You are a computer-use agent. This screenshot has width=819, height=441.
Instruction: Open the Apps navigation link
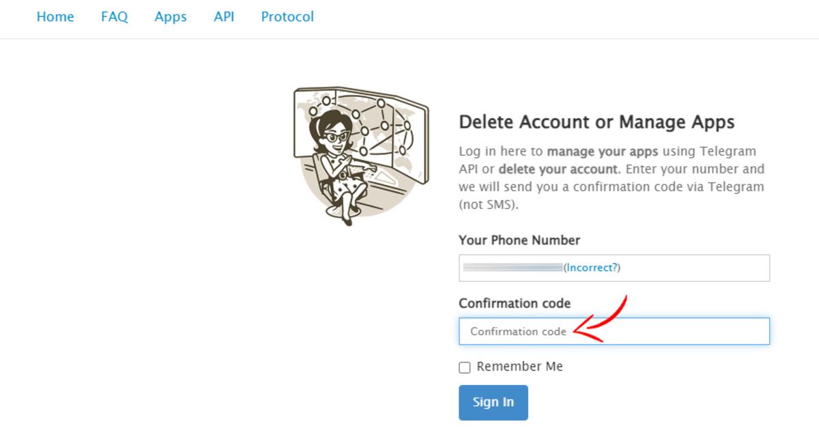171,17
